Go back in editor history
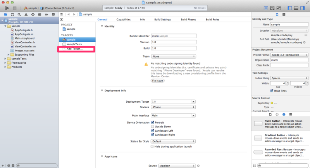This screenshot has width=310, height=168. click(69, 14)
